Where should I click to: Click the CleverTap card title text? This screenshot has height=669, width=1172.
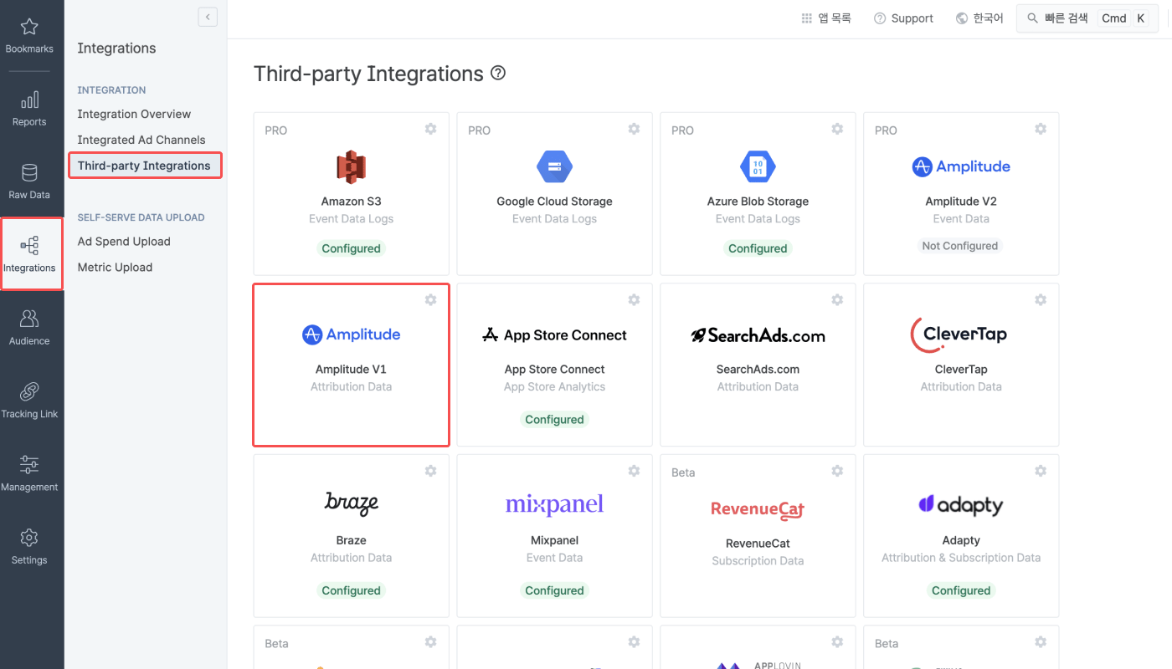click(961, 370)
